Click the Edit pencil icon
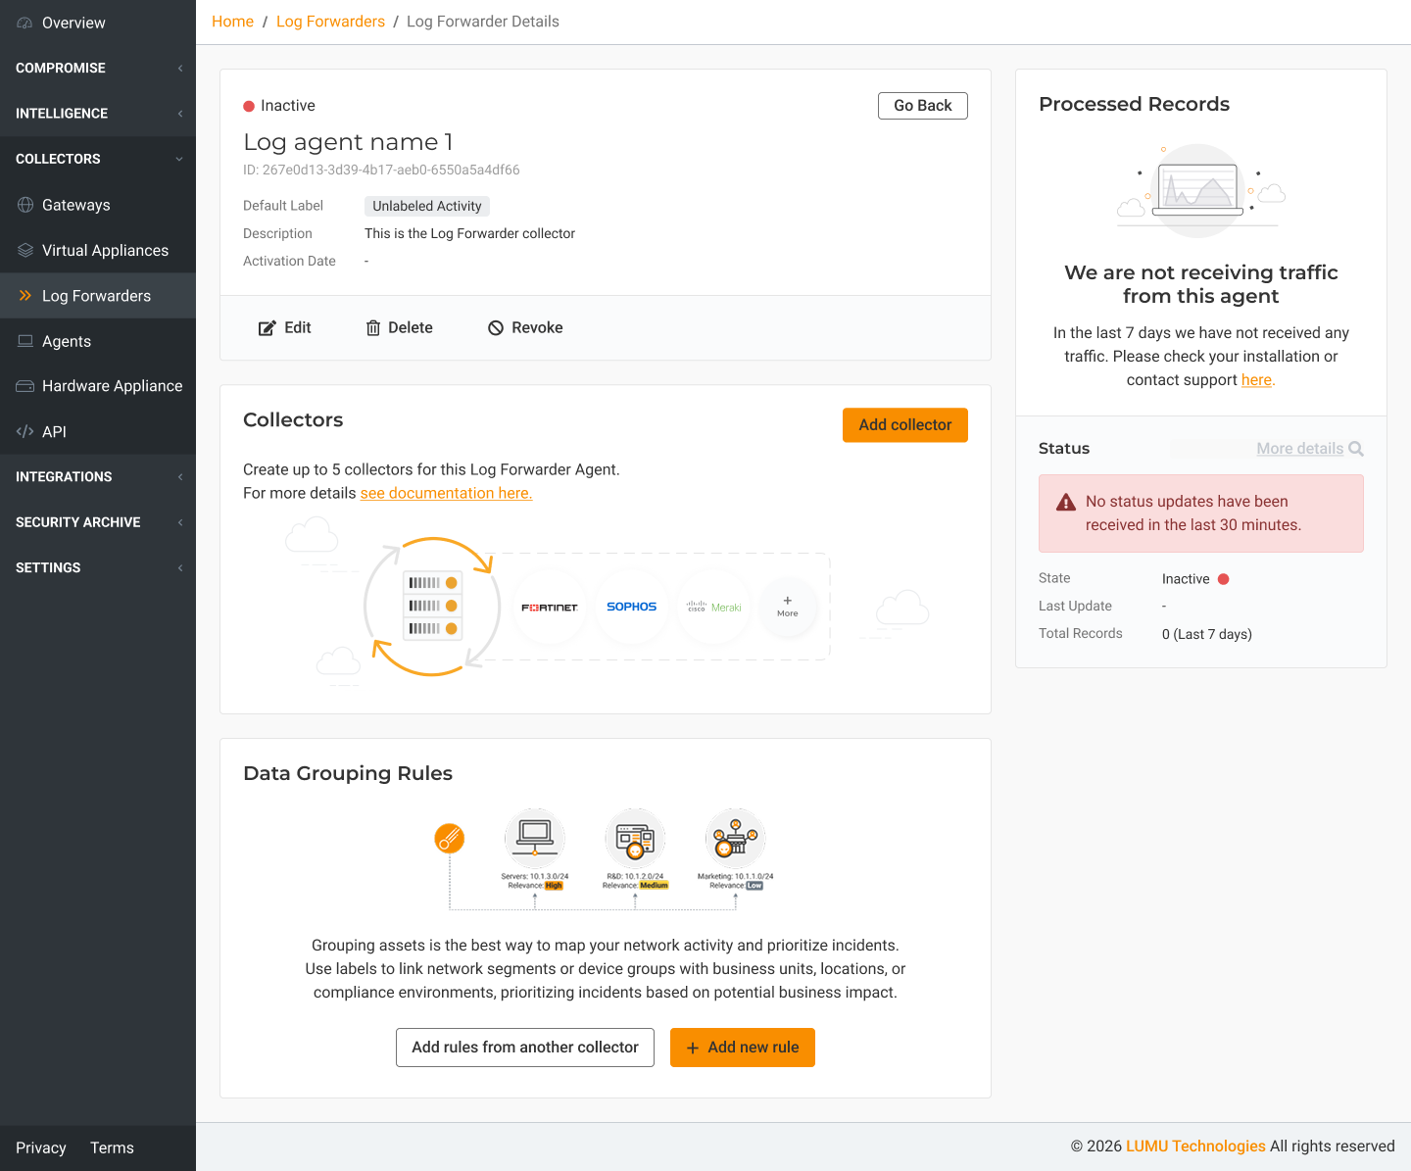The image size is (1411, 1171). (x=267, y=328)
